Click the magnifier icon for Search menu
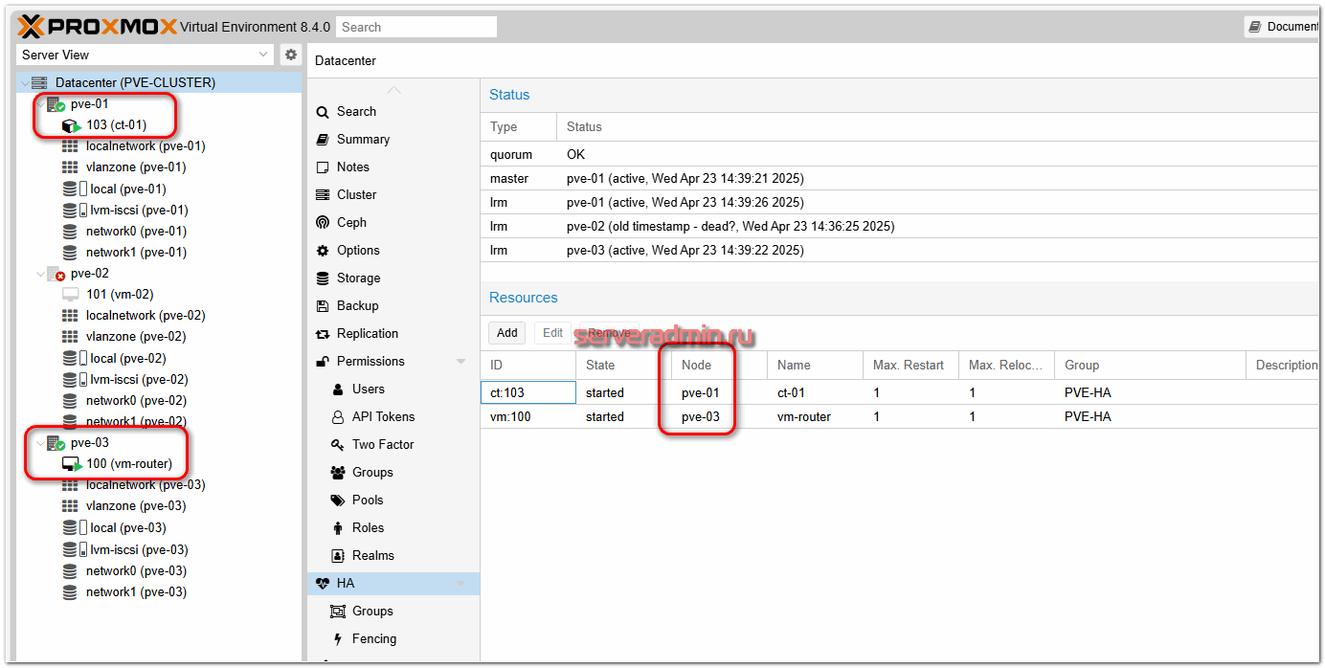The height and width of the screenshot is (668, 1325). tap(323, 112)
